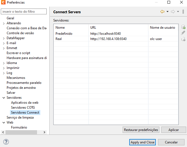This screenshot has height=147, width=187.
Task: Click the edit server pencil icon
Action: 183,33
